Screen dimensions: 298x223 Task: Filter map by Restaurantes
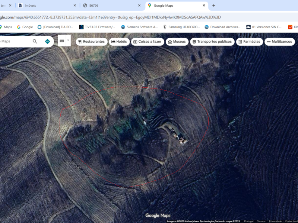tap(91, 42)
